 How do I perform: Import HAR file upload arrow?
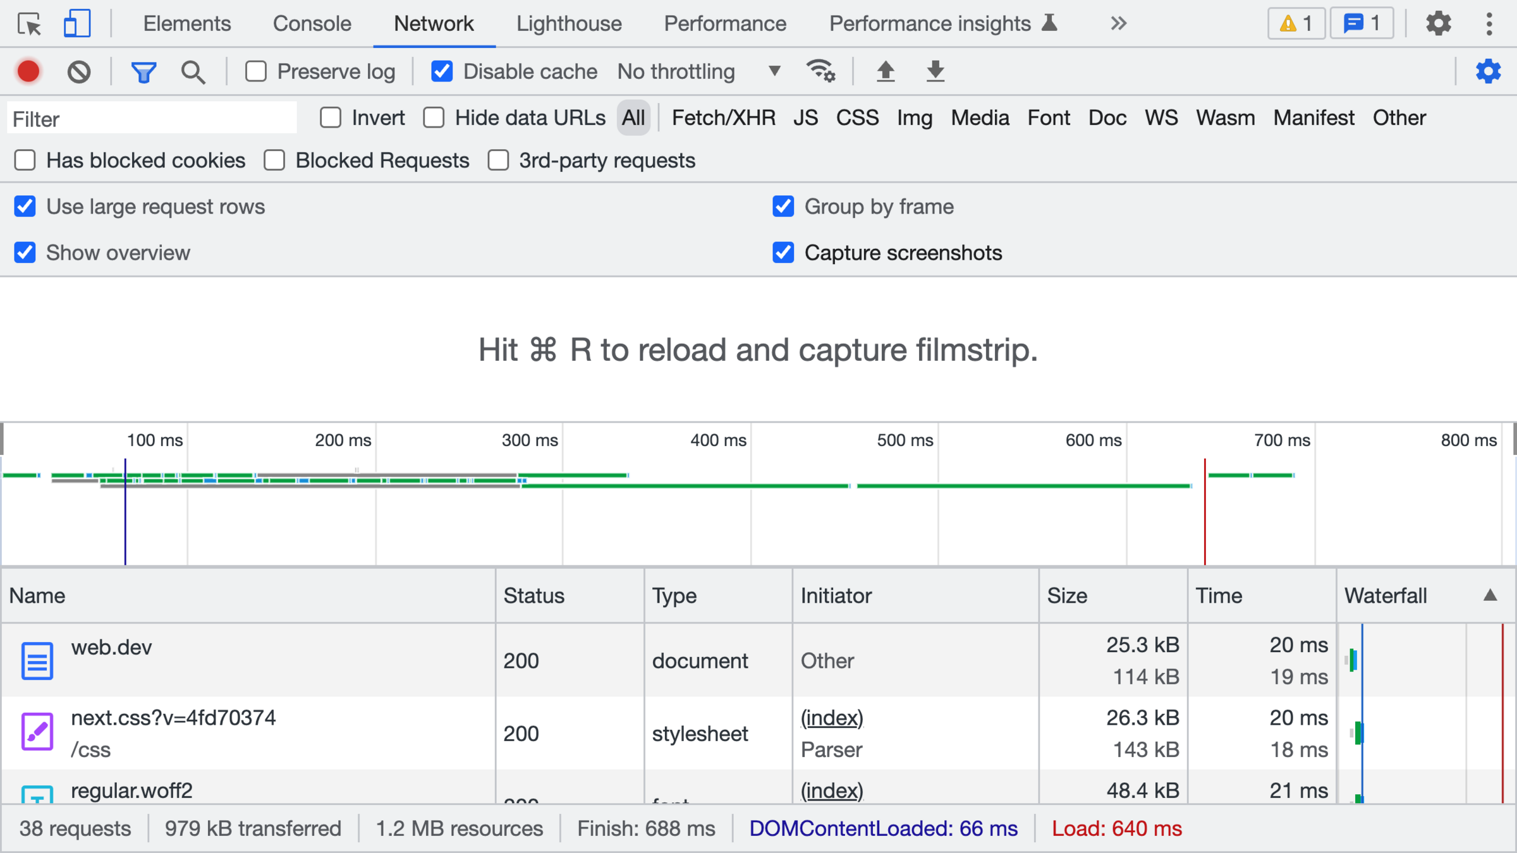[886, 71]
